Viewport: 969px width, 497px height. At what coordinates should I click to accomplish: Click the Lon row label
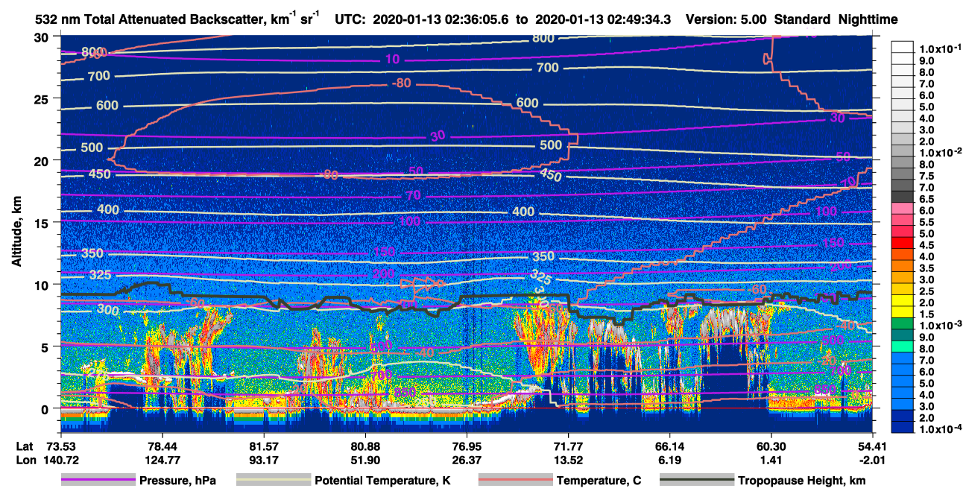tap(25, 460)
